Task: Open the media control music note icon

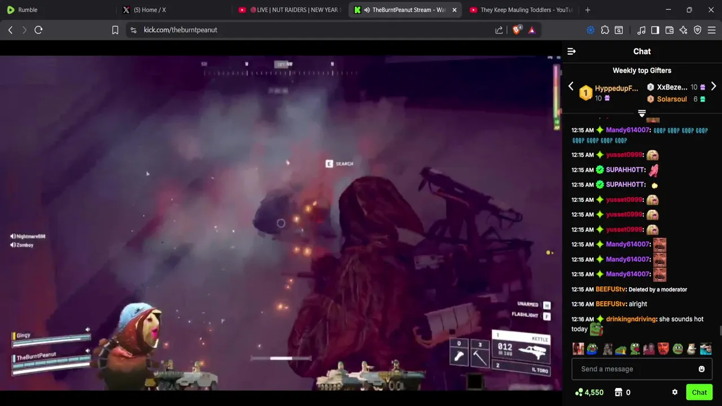Action: (641, 30)
